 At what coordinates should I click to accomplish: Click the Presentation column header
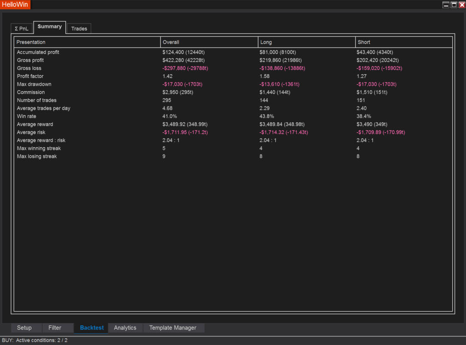31,42
